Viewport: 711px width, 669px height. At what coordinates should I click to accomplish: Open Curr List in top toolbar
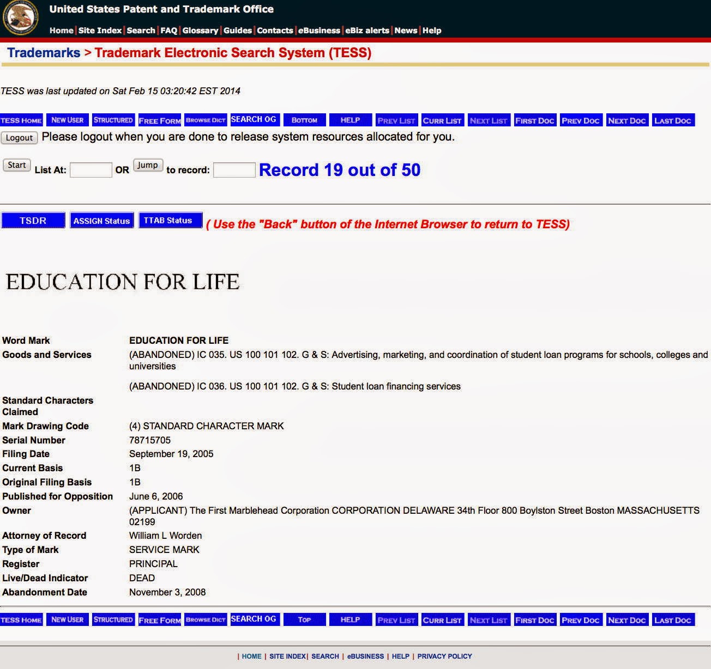point(442,120)
